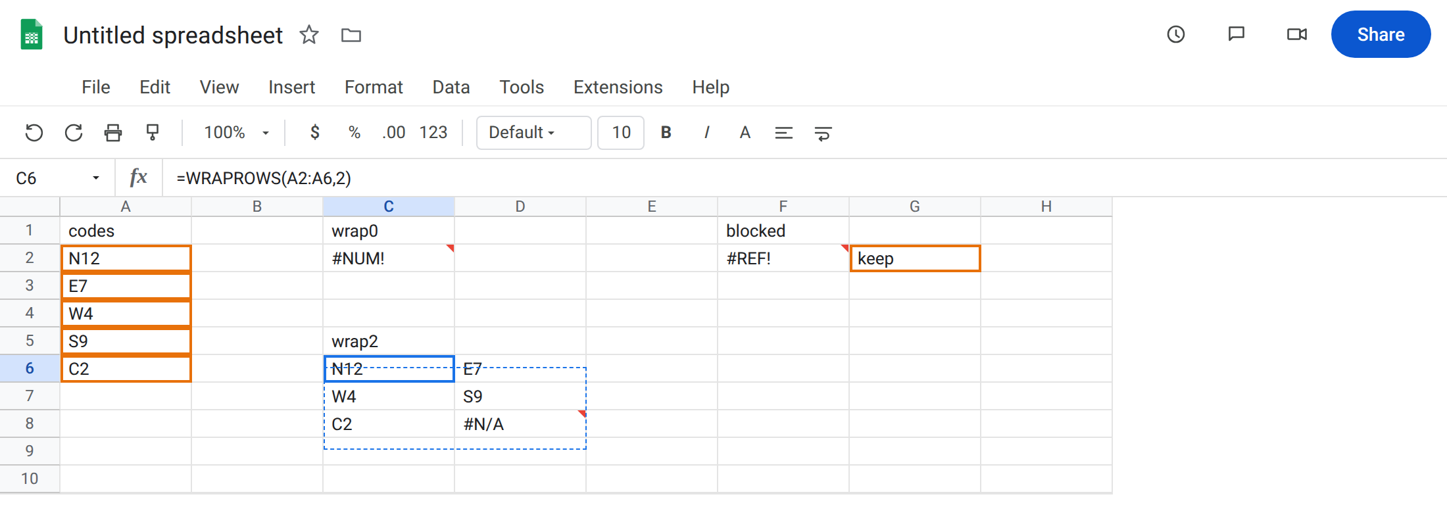Expand the 100% zoom dropdown
Screen dimensions: 1447x505
tap(236, 133)
